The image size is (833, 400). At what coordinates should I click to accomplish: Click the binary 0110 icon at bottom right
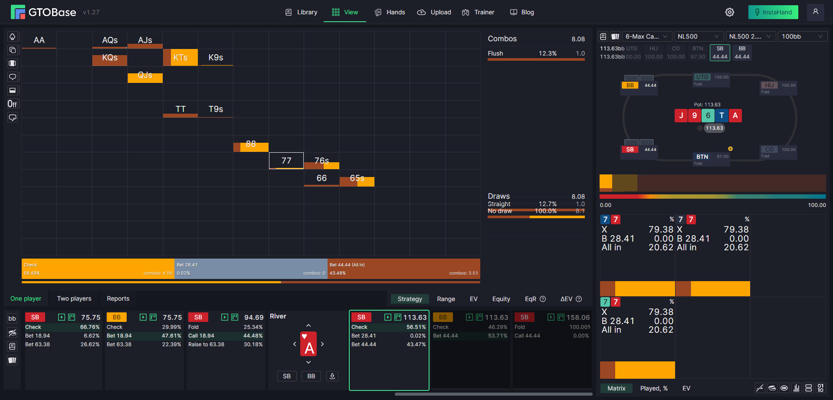pyautogui.click(x=820, y=388)
